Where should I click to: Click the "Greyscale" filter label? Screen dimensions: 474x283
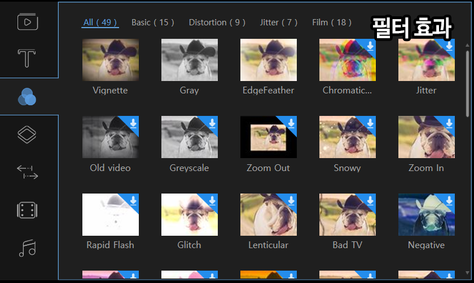(189, 168)
